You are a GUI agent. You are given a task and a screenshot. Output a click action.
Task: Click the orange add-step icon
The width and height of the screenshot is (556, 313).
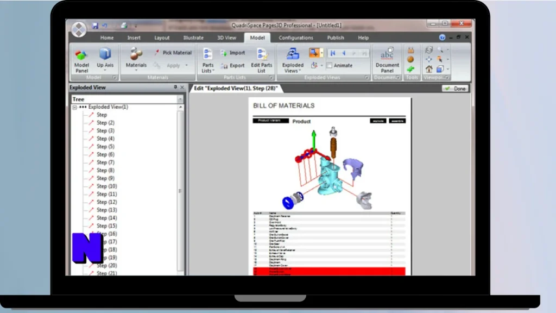click(x=314, y=53)
